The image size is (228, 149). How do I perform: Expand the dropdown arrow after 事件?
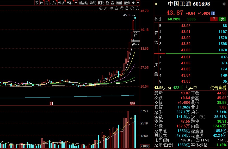coord(76,3)
